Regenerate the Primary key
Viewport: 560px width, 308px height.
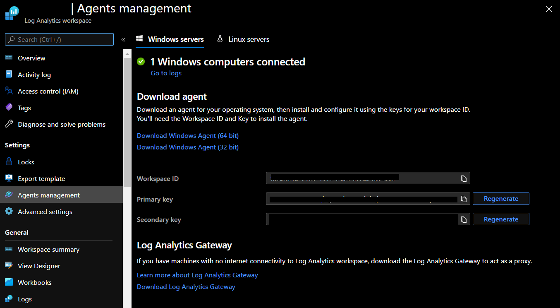[x=501, y=199]
